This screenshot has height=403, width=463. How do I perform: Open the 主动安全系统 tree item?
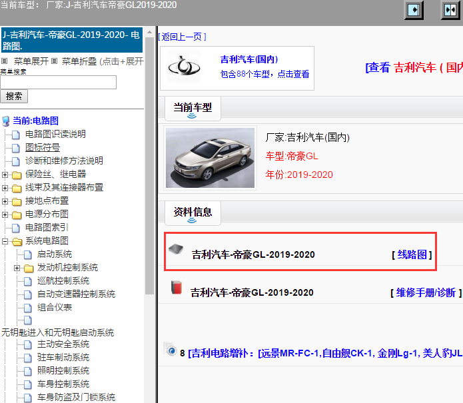63,344
